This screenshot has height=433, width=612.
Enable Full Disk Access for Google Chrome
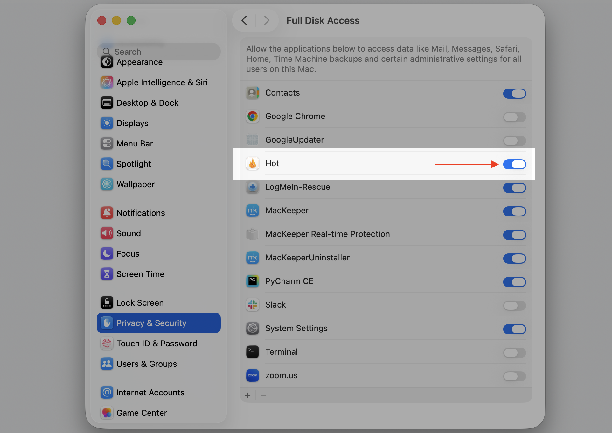(514, 117)
